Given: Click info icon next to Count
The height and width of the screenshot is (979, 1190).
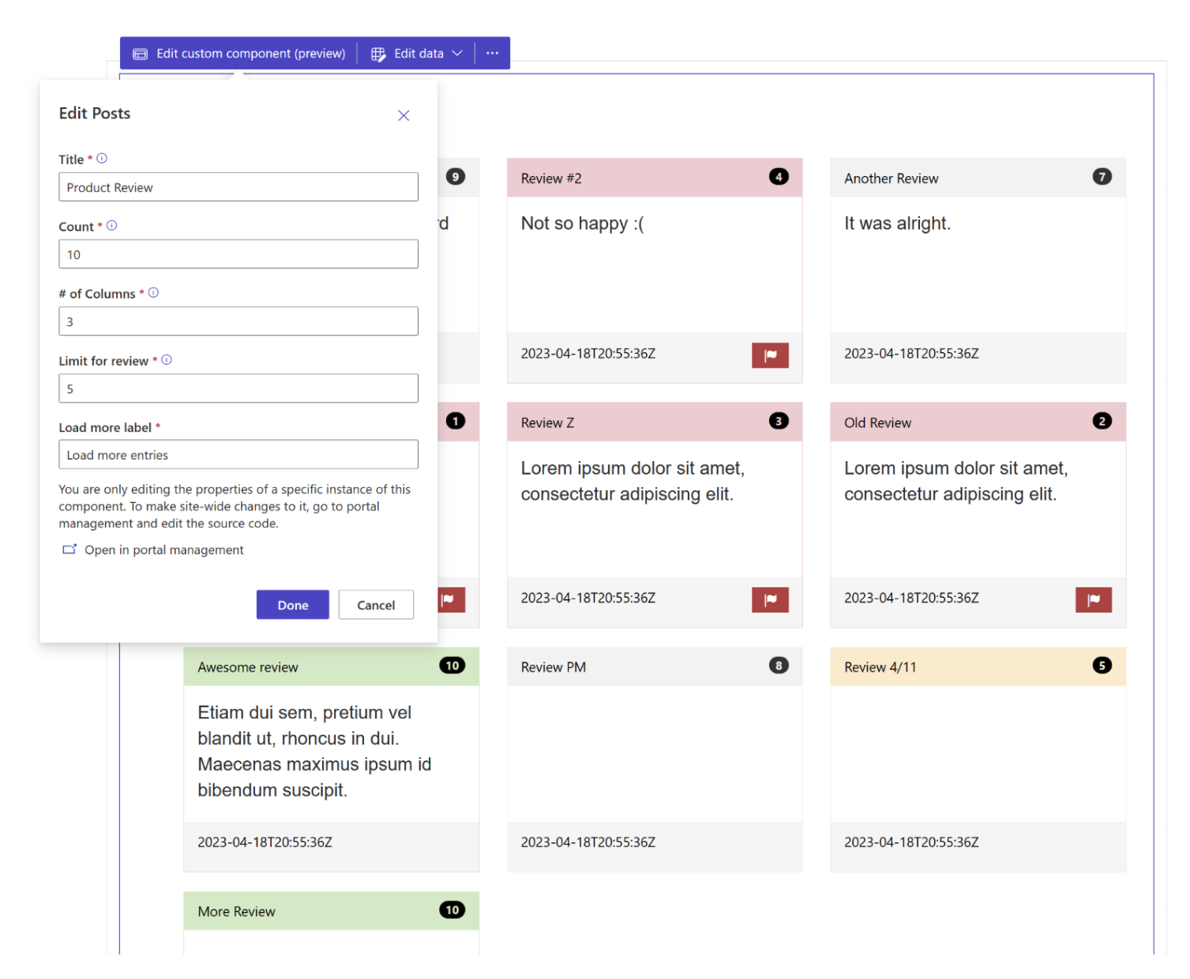Looking at the screenshot, I should coord(112,226).
